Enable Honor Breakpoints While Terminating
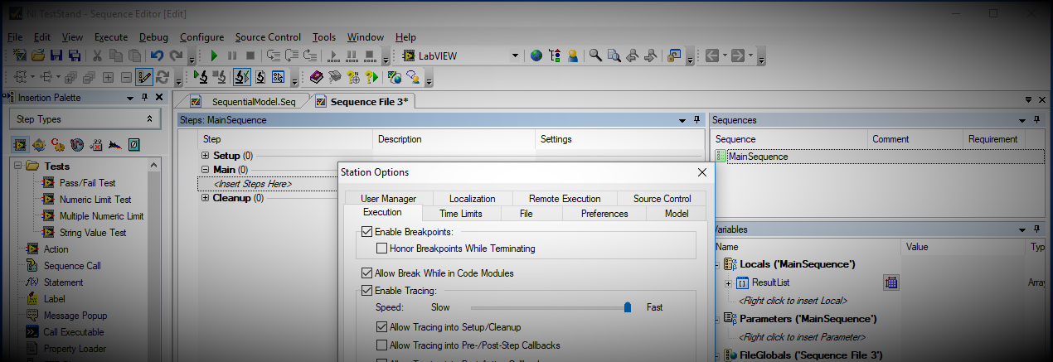Screen dimensions: 1053x362 point(382,249)
